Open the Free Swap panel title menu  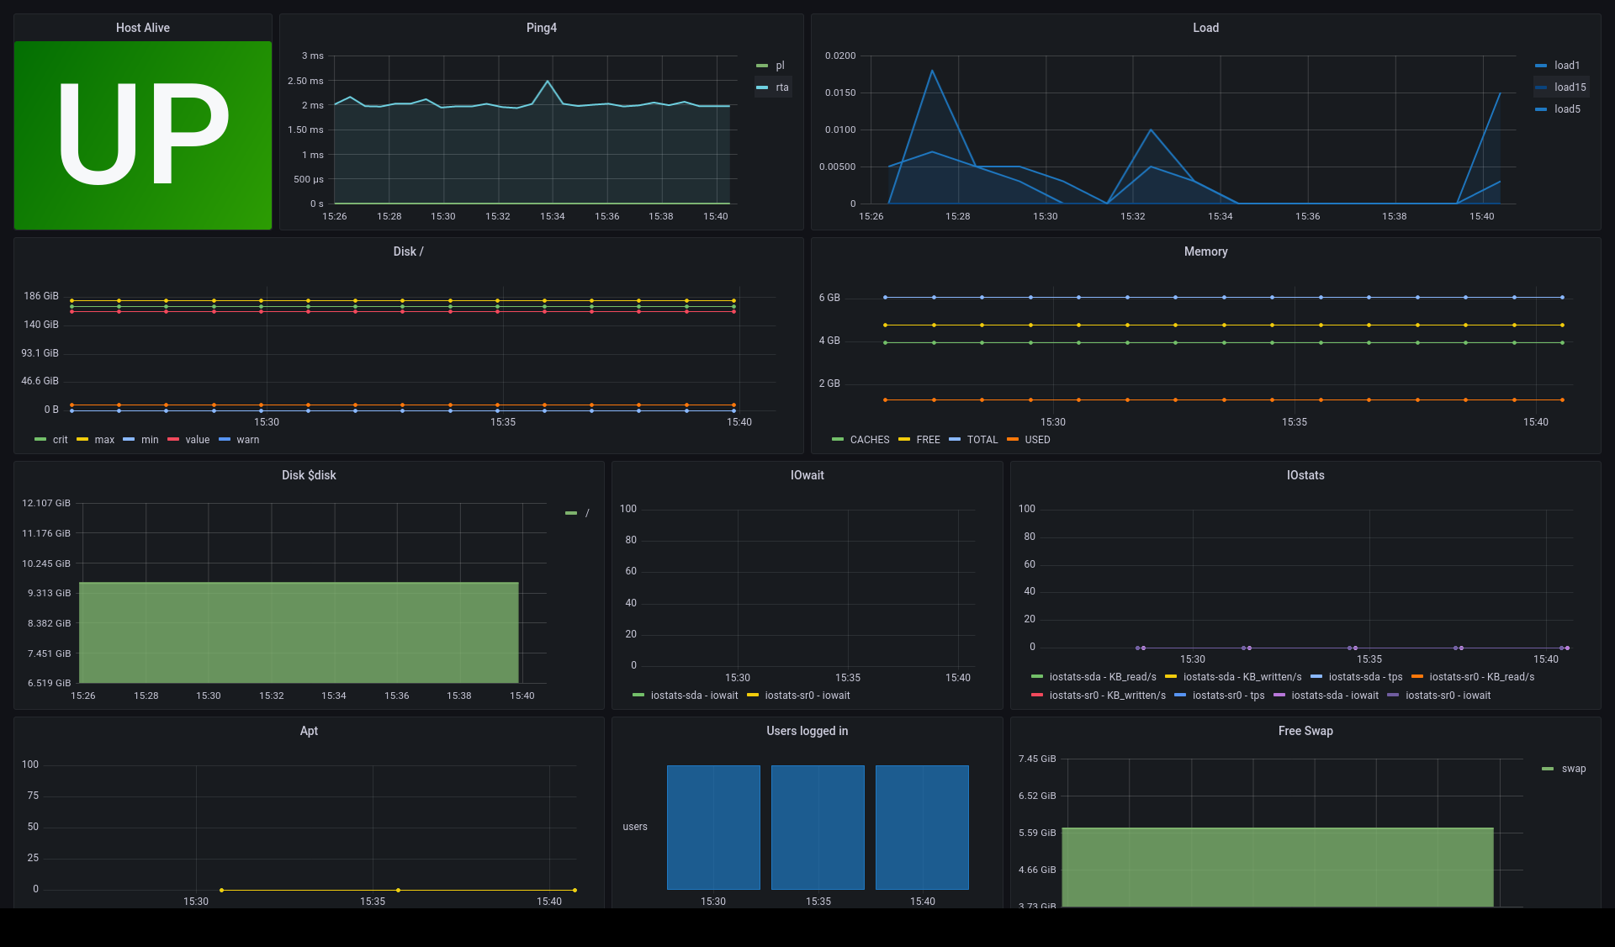pyautogui.click(x=1305, y=731)
